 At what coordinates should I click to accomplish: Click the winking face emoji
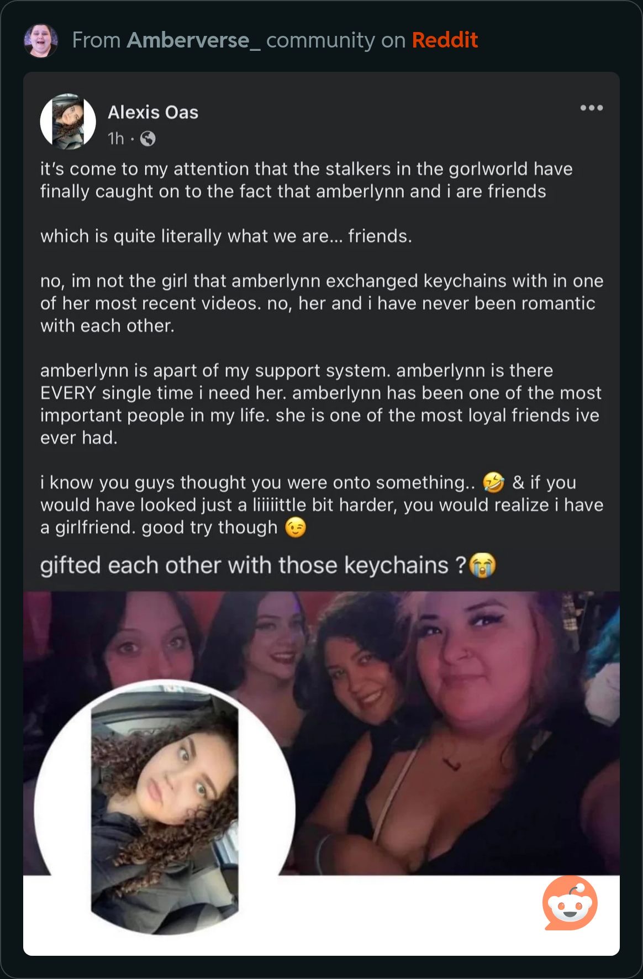[295, 527]
